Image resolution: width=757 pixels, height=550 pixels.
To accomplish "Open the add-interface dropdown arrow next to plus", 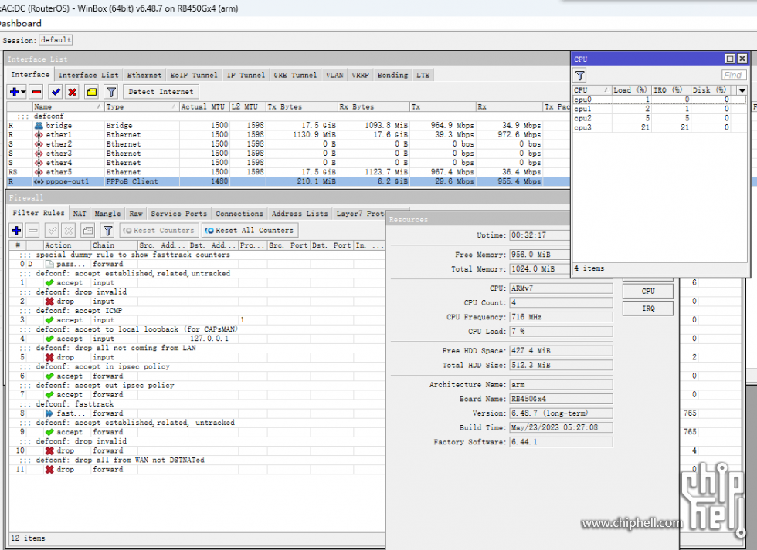I will click(x=23, y=92).
